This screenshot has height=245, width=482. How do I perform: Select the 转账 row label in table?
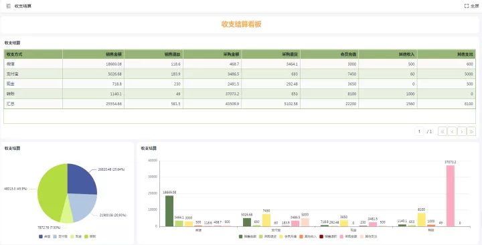pos(11,94)
